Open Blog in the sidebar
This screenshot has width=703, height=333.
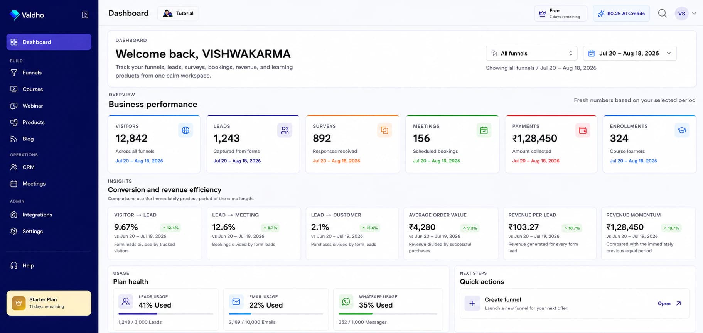[x=49, y=139]
